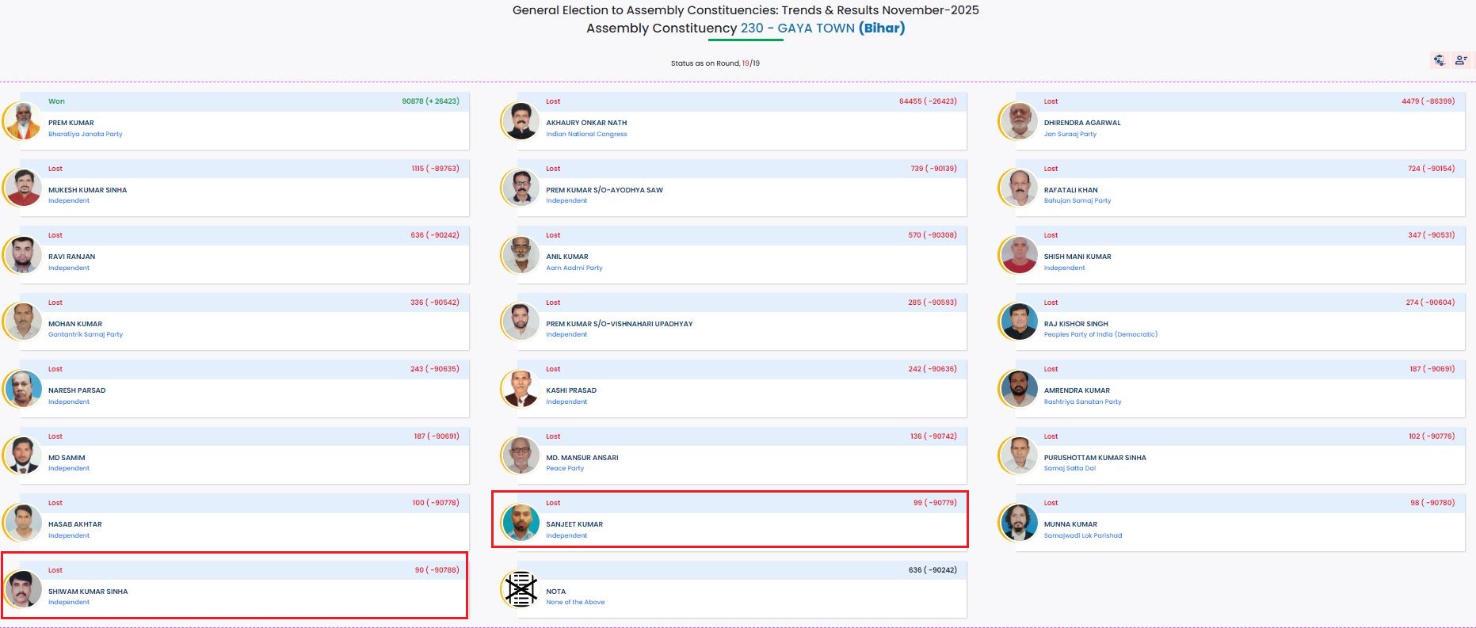1476x628 pixels.
Task: Click the Indian National Congress label
Action: click(x=585, y=134)
